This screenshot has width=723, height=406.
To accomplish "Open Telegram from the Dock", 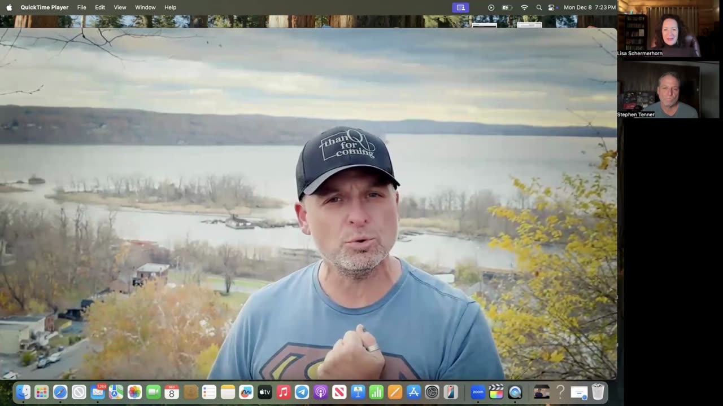I will coord(302,392).
